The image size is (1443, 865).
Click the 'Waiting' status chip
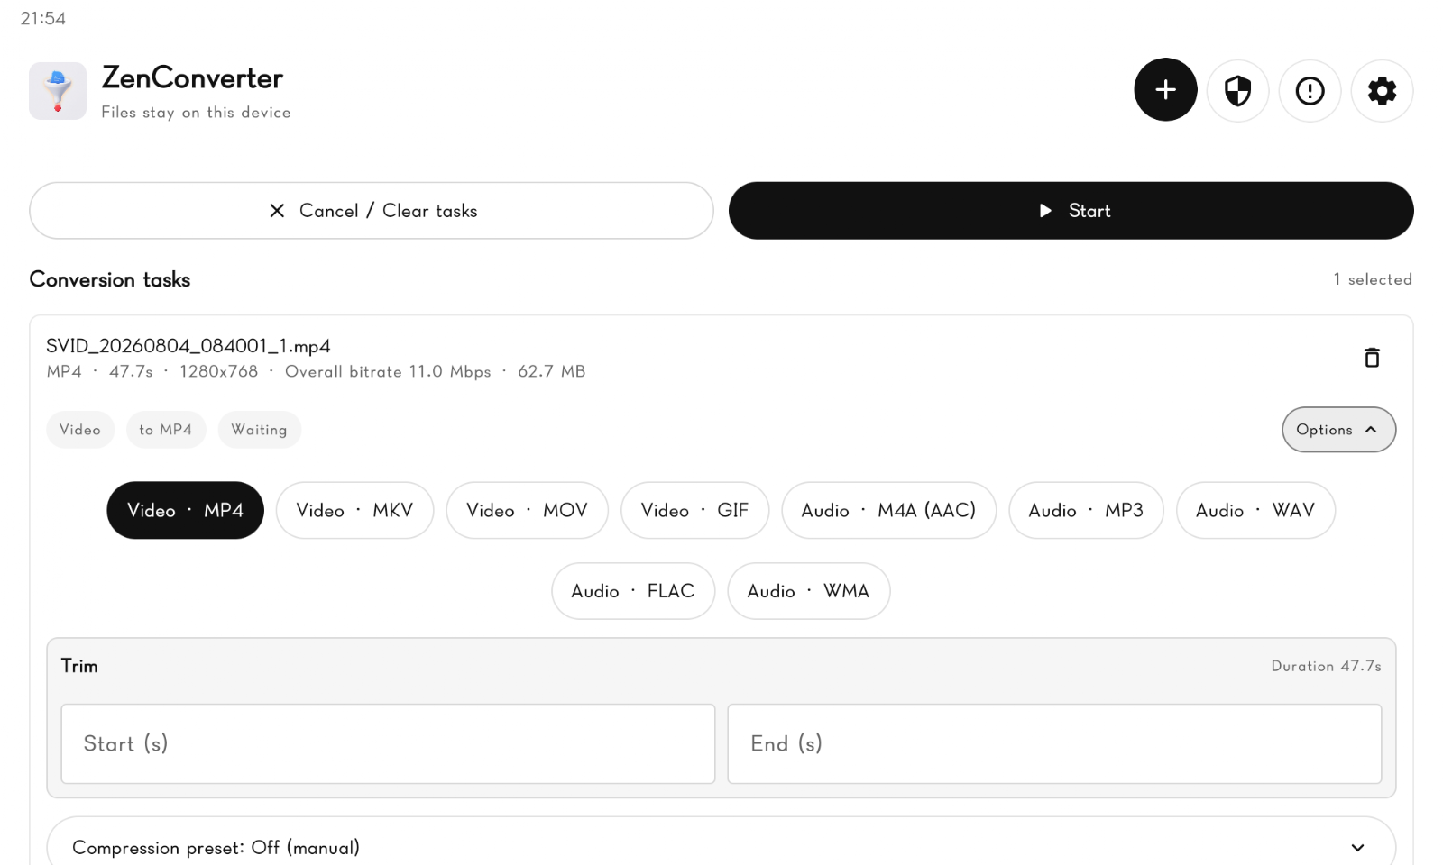click(x=259, y=430)
